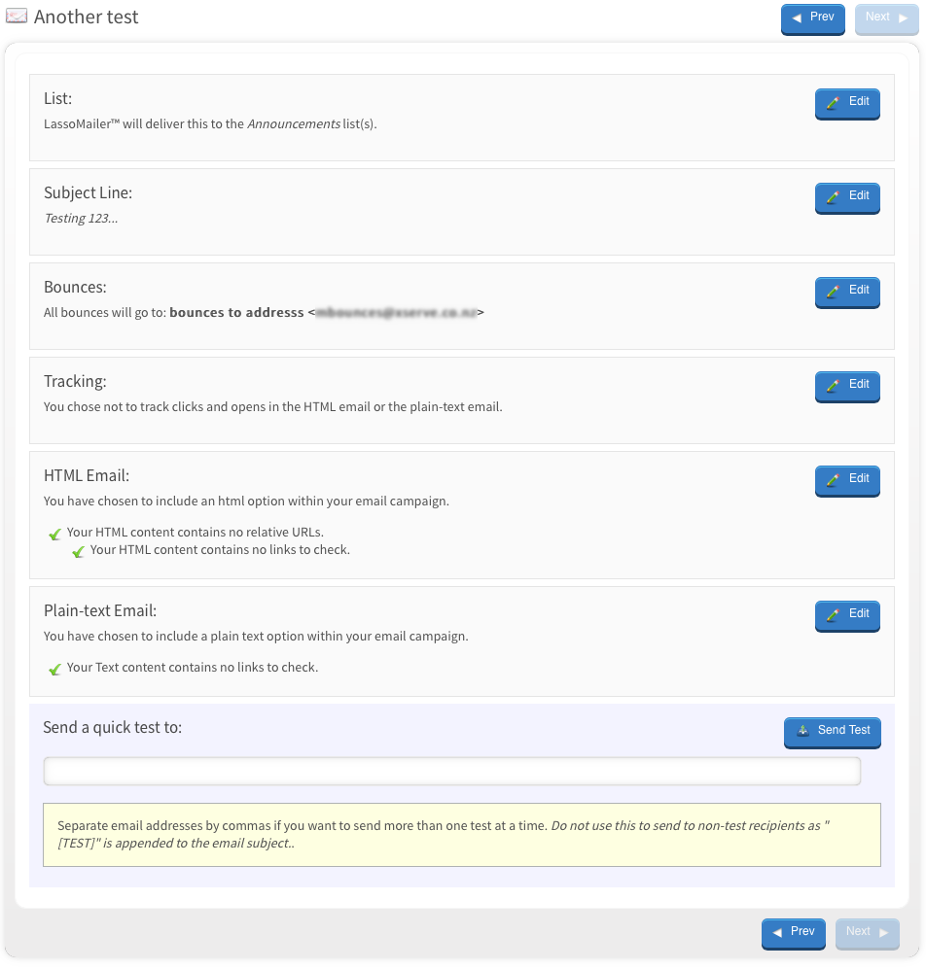Go back with the bottom Prev button
The width and height of the screenshot is (926, 969).
(793, 933)
